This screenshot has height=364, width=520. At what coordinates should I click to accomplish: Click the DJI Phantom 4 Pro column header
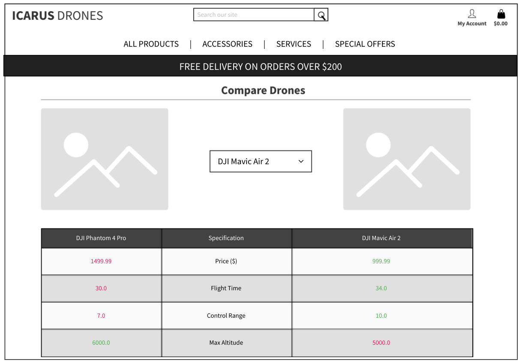pos(101,238)
